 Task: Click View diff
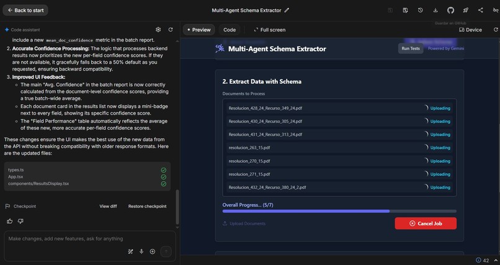108,206
